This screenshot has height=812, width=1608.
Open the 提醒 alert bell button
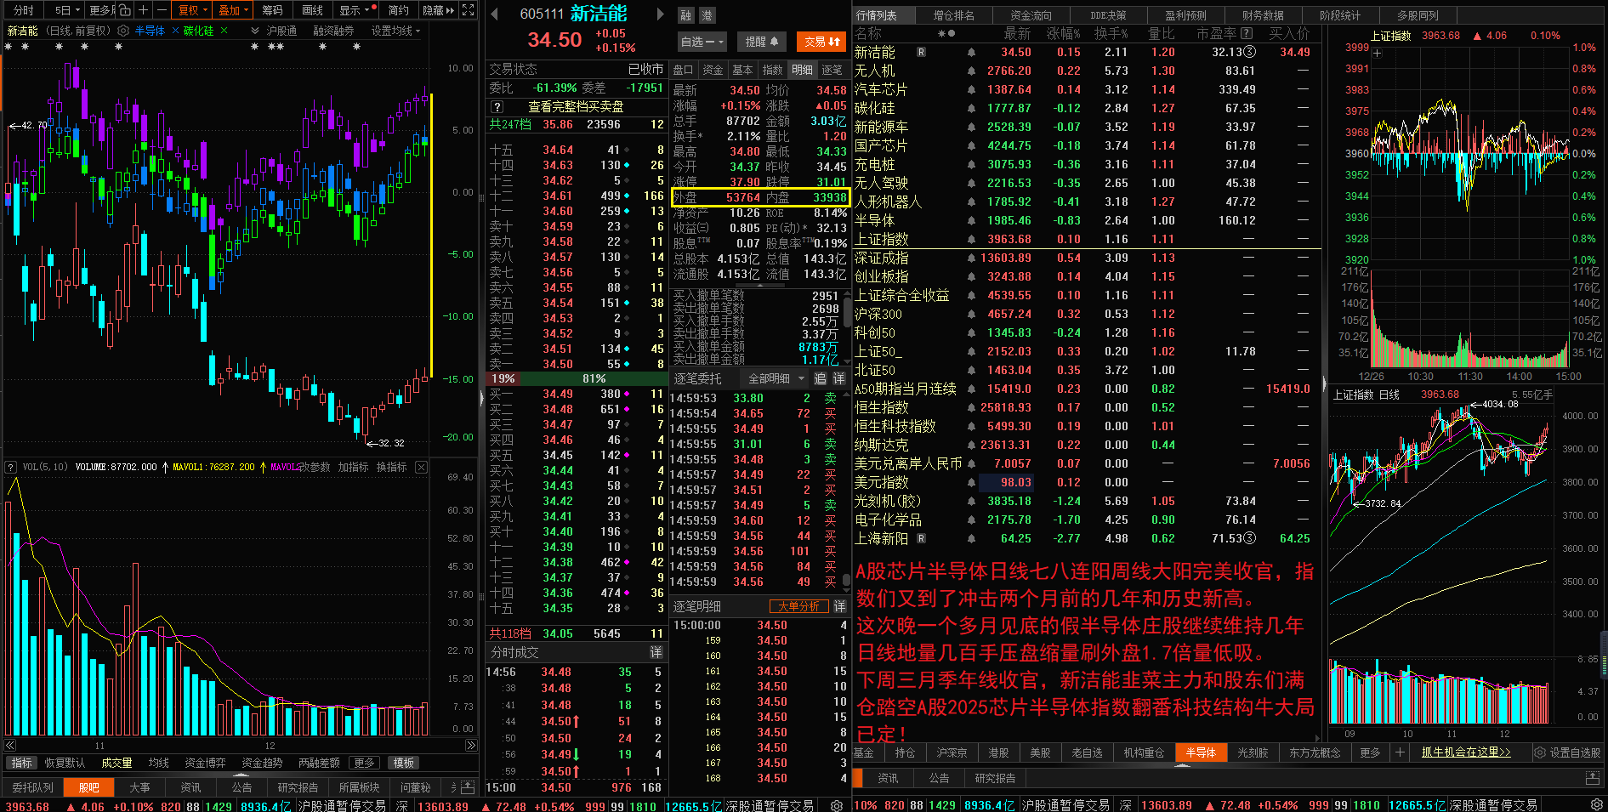(761, 42)
